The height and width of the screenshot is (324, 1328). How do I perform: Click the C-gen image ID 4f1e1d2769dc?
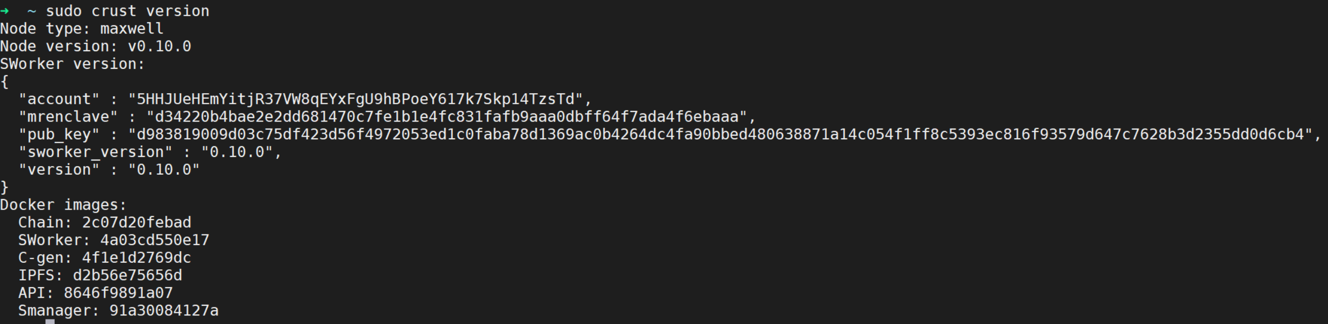pyautogui.click(x=137, y=258)
